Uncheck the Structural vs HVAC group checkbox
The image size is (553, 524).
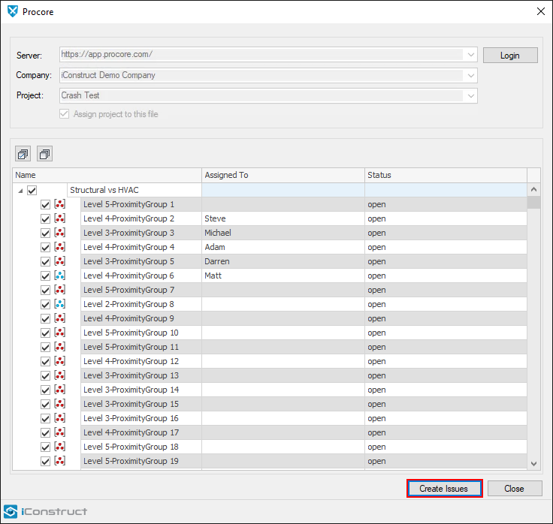point(32,190)
